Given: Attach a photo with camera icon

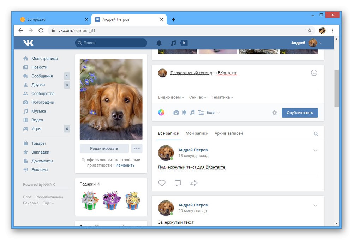Looking at the screenshot, I should click(176, 112).
